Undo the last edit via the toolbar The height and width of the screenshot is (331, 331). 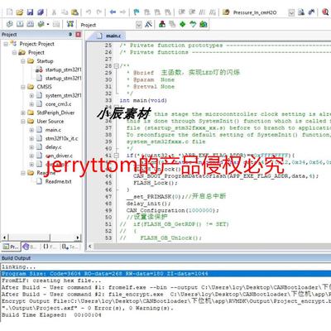coord(89,12)
